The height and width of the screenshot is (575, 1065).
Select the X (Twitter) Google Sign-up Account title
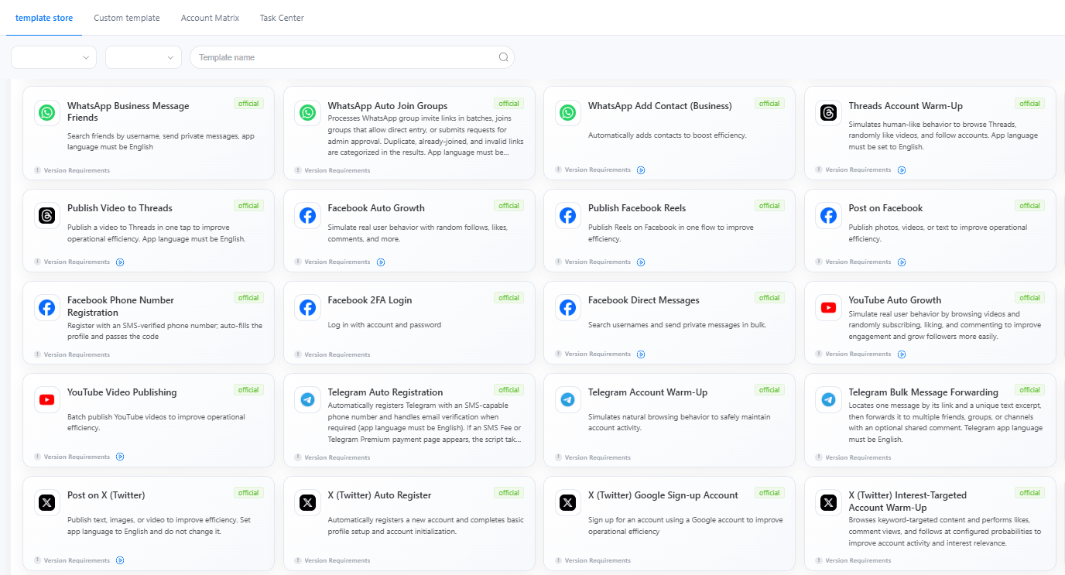663,495
